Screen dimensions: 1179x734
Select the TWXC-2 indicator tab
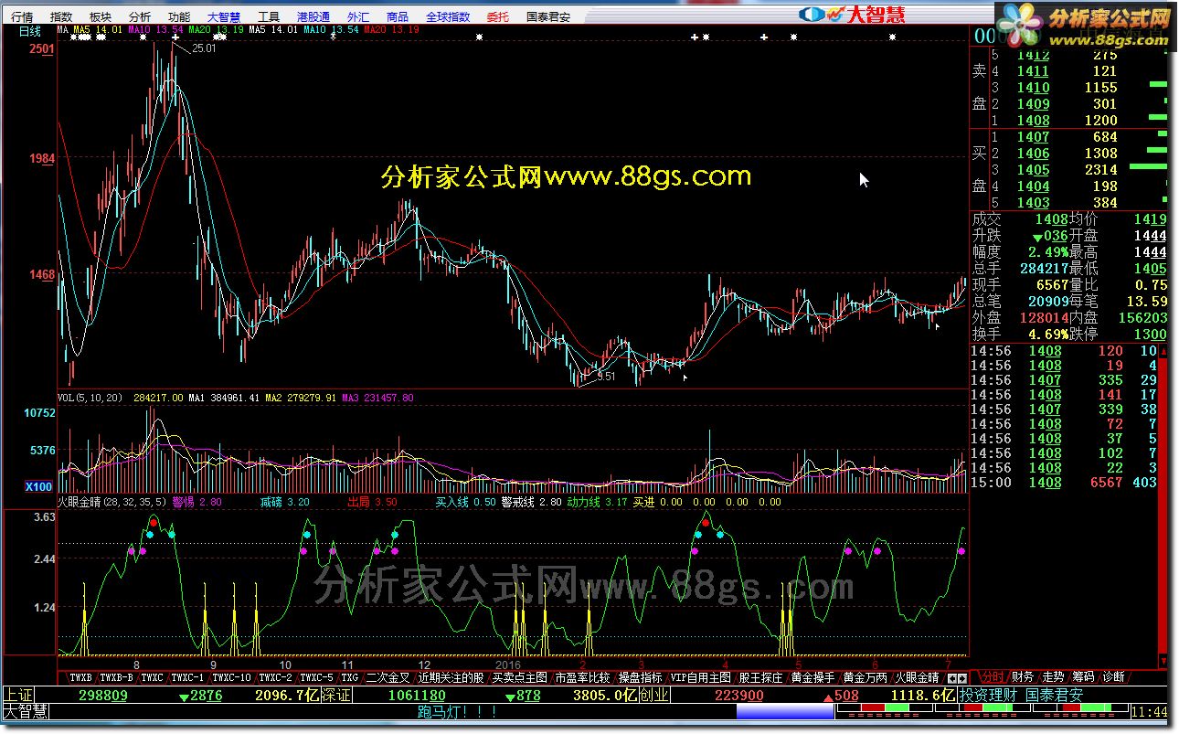coord(276,677)
